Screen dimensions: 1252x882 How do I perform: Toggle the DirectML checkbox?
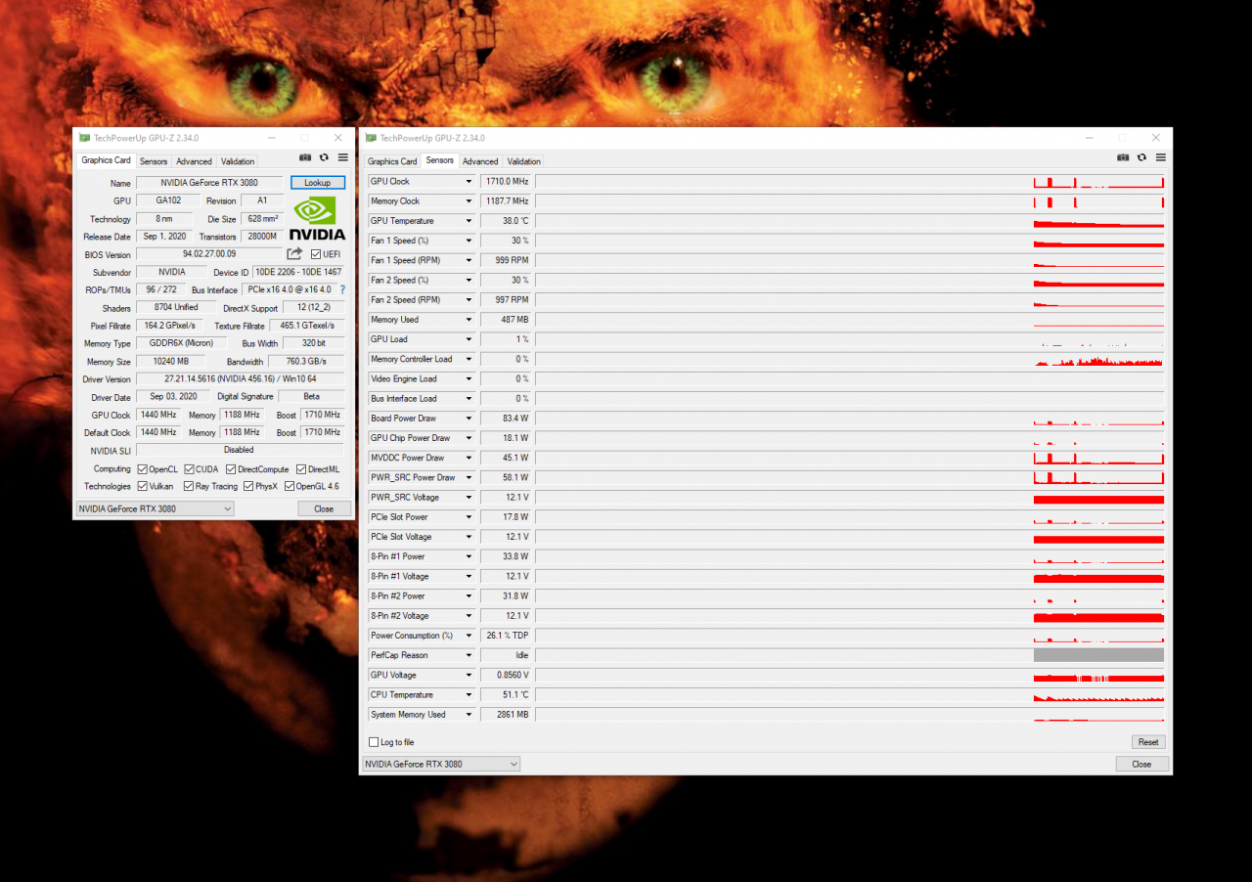(301, 469)
